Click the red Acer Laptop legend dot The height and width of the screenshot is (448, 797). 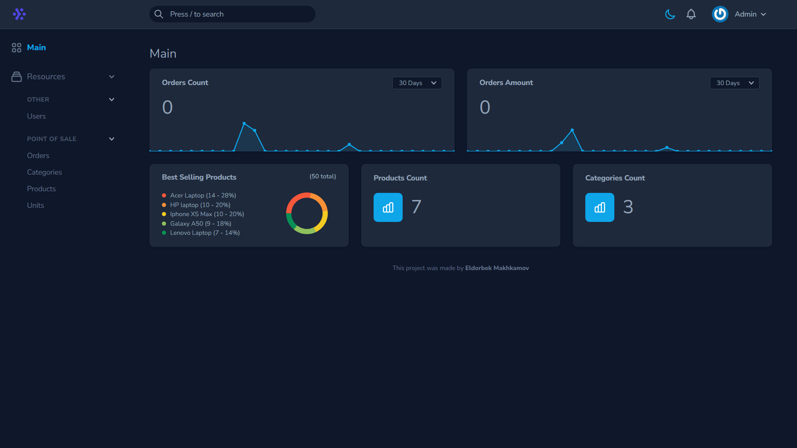click(164, 195)
